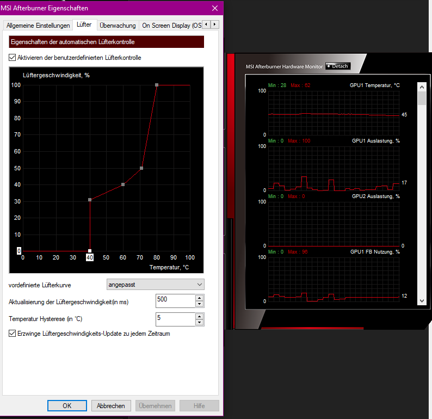Viewport: 432px width, 419px height.
Task: Click current GPU1 Auslastung value 17
Action: coord(404,183)
